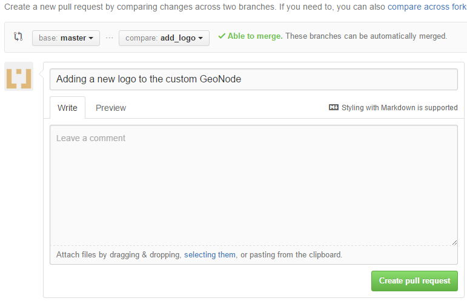Viewport: 467px width, 301px height.
Task: Click the Markdown M↓ icon
Action: [334, 107]
